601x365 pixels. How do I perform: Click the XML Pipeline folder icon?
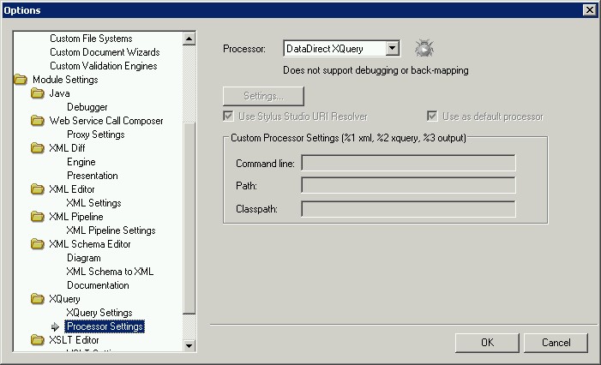[37, 217]
